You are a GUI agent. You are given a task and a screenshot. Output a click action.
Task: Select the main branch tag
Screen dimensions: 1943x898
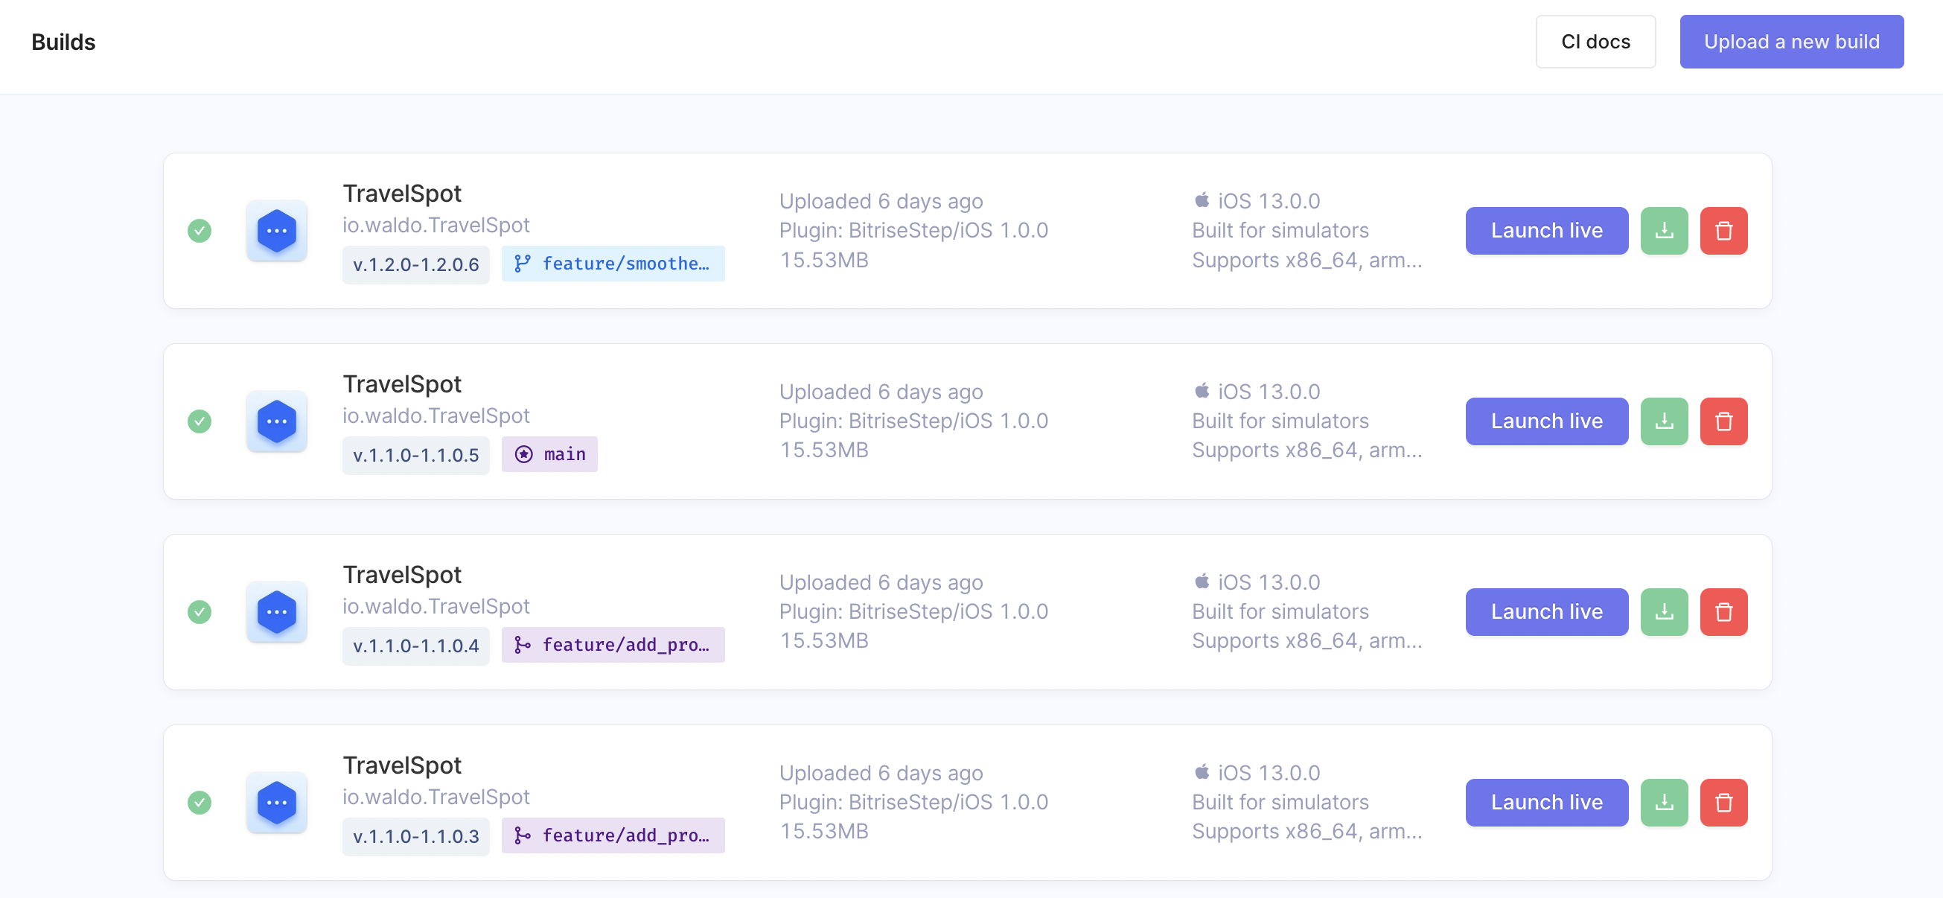(x=549, y=454)
